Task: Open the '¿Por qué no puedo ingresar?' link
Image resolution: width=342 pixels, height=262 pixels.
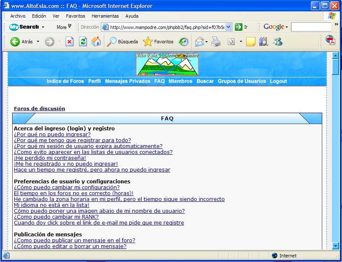Action: (52, 135)
